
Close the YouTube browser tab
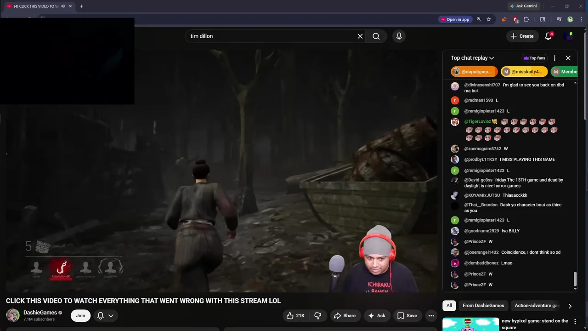(x=70, y=6)
